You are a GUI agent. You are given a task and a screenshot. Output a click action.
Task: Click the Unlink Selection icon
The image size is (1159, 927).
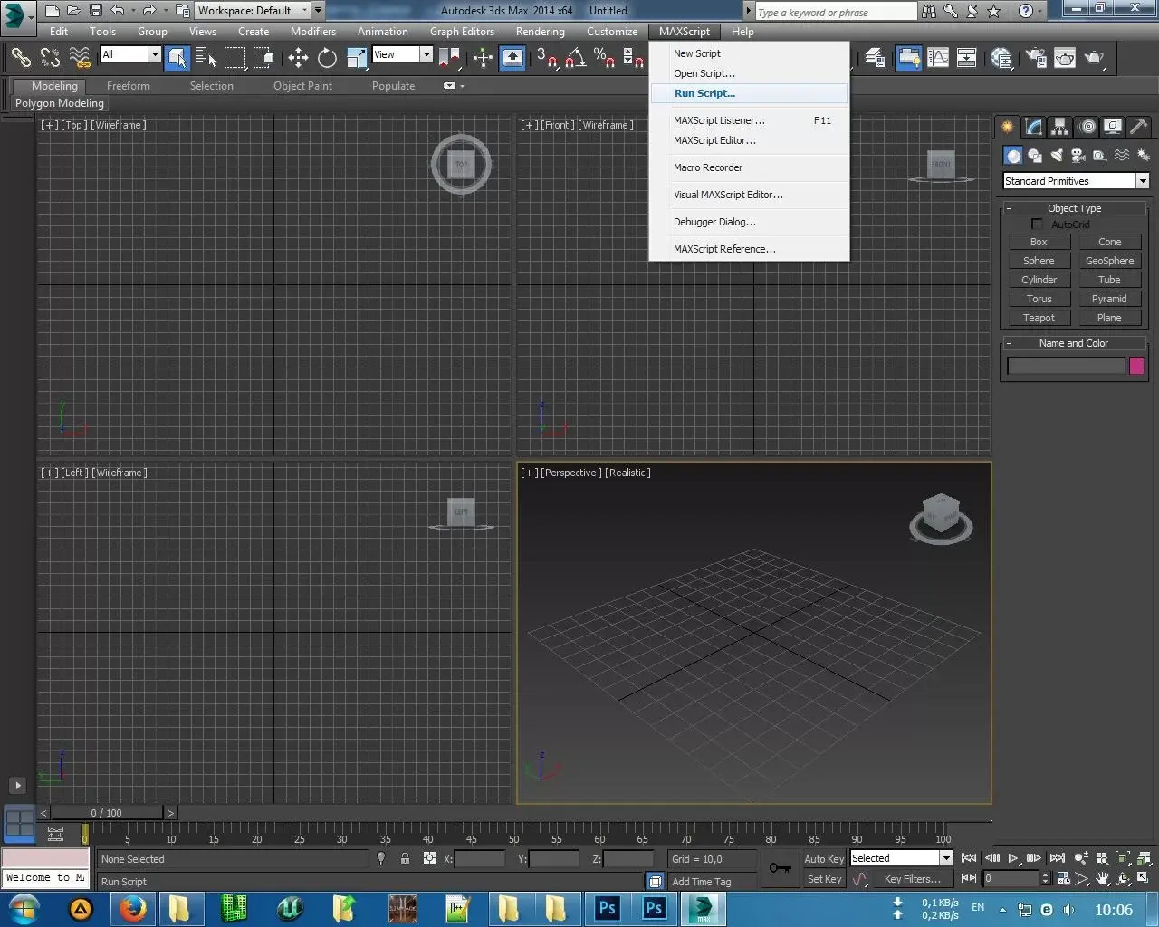[x=50, y=58]
